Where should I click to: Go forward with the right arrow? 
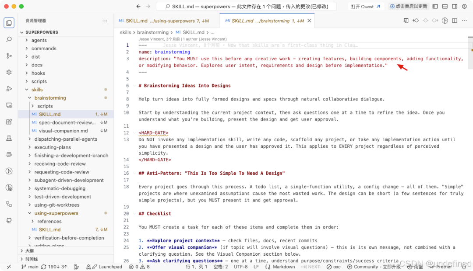pos(148,6)
